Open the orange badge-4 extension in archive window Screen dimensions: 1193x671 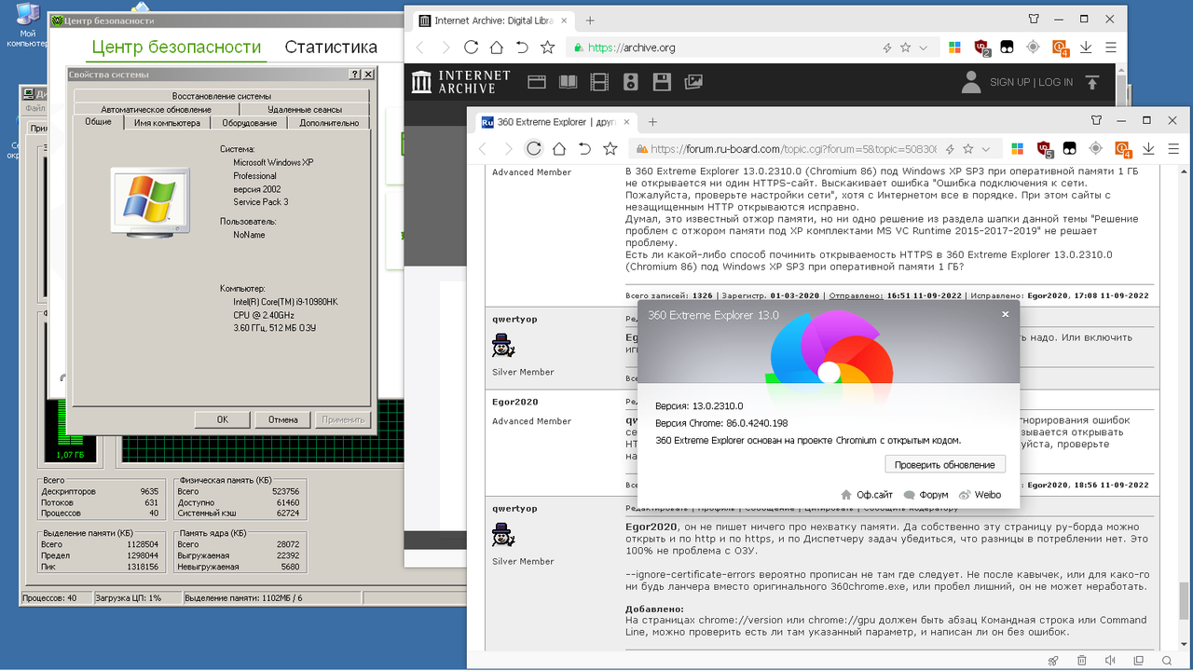click(1060, 47)
